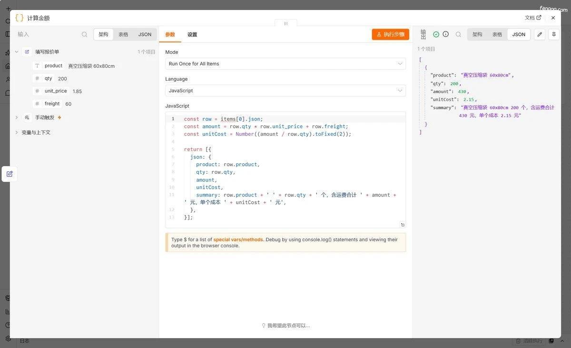Switch input view to 架构

tap(103, 34)
